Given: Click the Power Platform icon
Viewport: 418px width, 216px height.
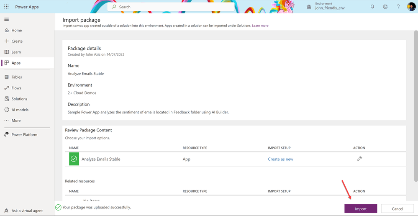Looking at the screenshot, I should [x=7, y=135].
